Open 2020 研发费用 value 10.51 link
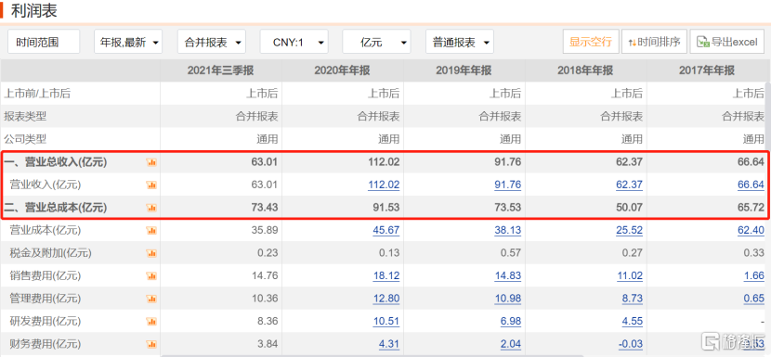The image size is (771, 357). (x=386, y=322)
